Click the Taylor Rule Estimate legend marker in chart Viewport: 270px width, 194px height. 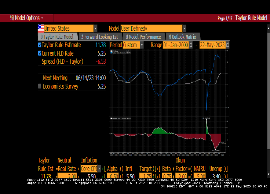(x=111, y=53)
